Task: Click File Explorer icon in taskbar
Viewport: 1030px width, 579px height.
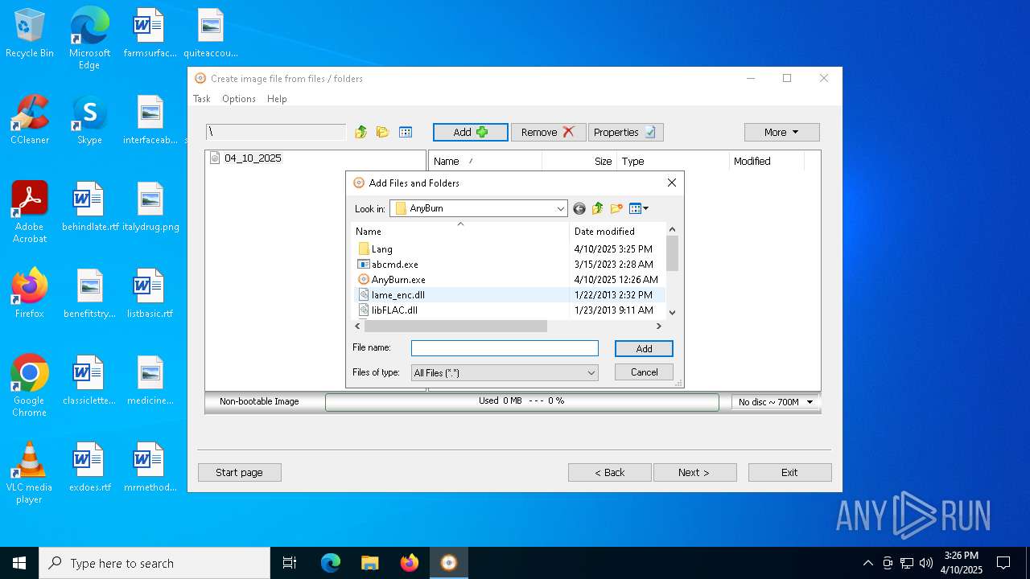Action: point(370,563)
